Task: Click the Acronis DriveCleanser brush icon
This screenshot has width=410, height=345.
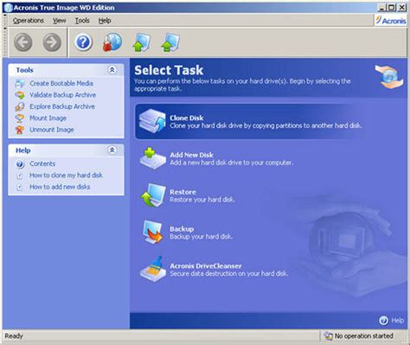Action: tap(153, 269)
